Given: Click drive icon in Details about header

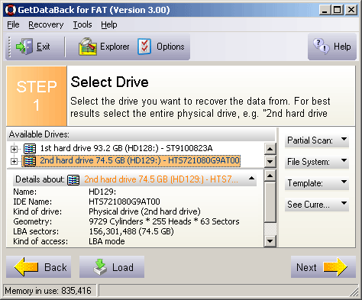Looking at the screenshot, I should coord(73,179).
